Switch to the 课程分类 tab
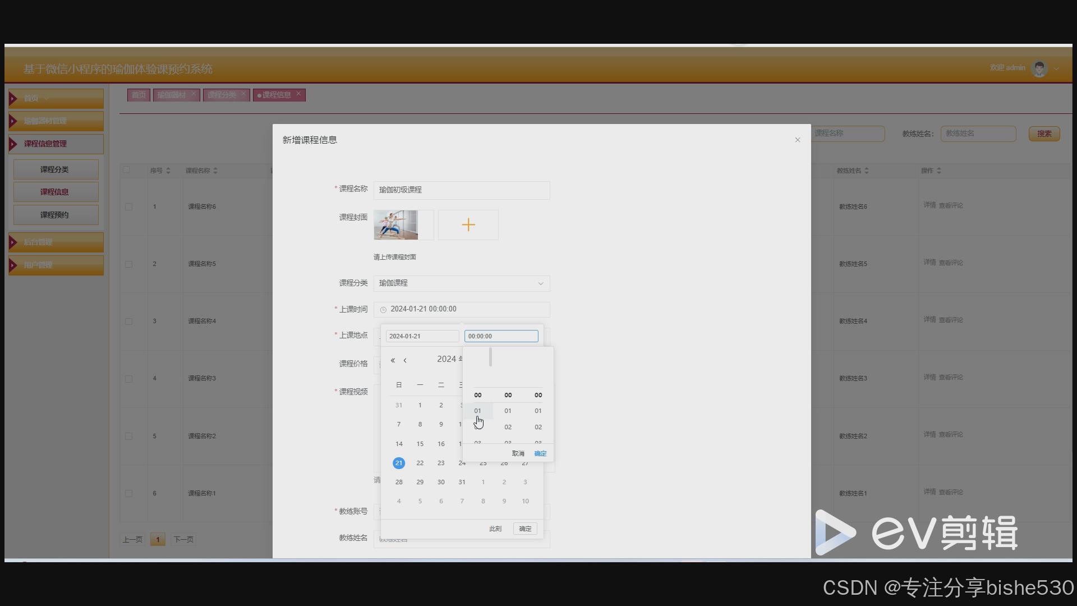 [222, 95]
